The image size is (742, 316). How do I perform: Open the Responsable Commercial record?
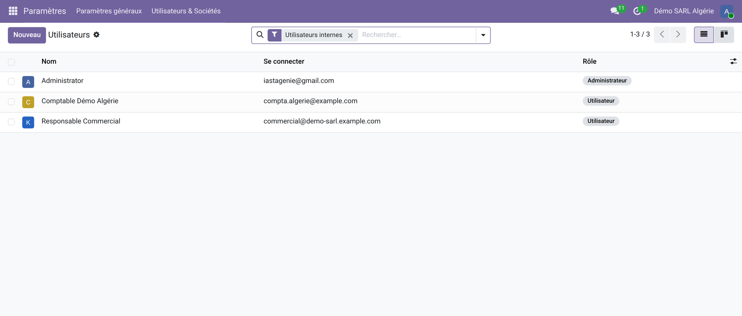tap(81, 121)
